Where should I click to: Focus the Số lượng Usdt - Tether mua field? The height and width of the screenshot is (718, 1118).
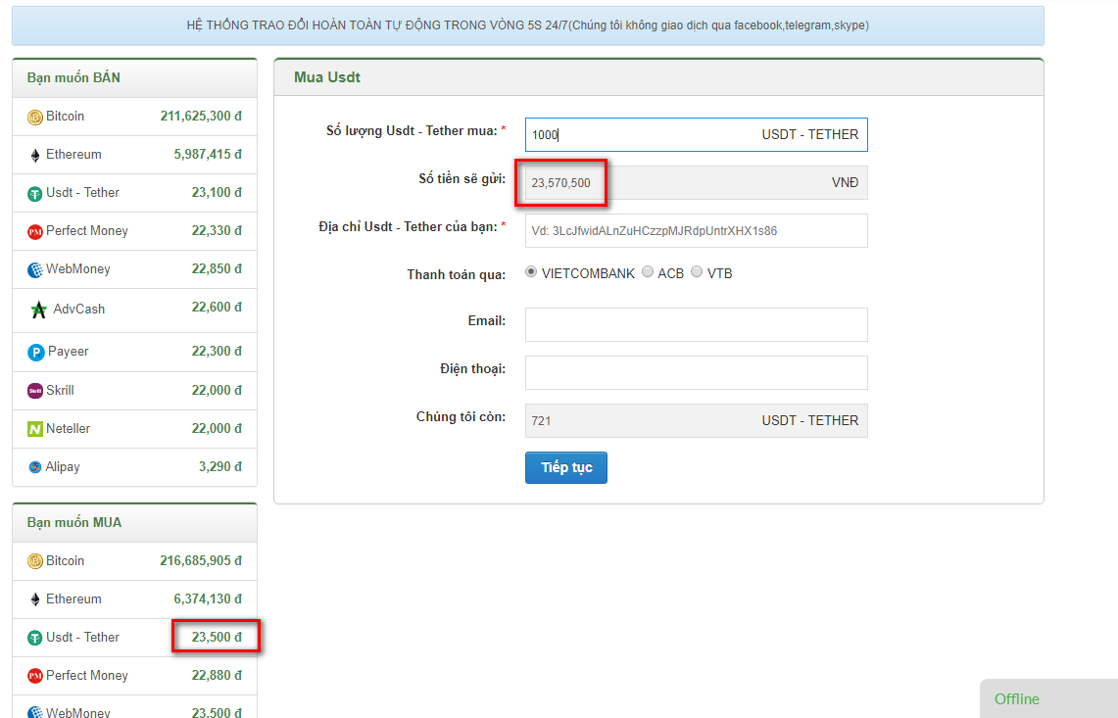tap(696, 135)
